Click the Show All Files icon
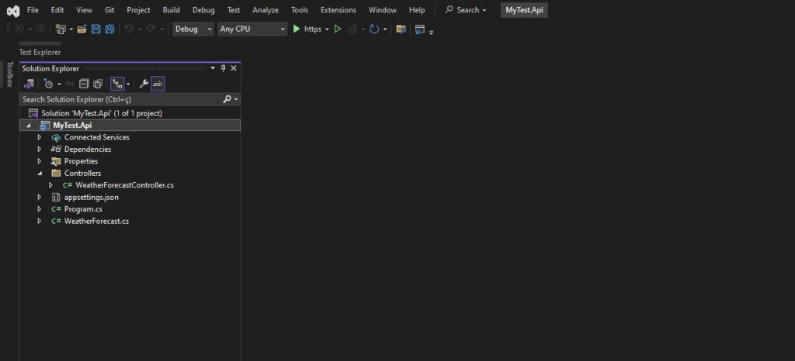This screenshot has height=361, width=795. (x=98, y=84)
